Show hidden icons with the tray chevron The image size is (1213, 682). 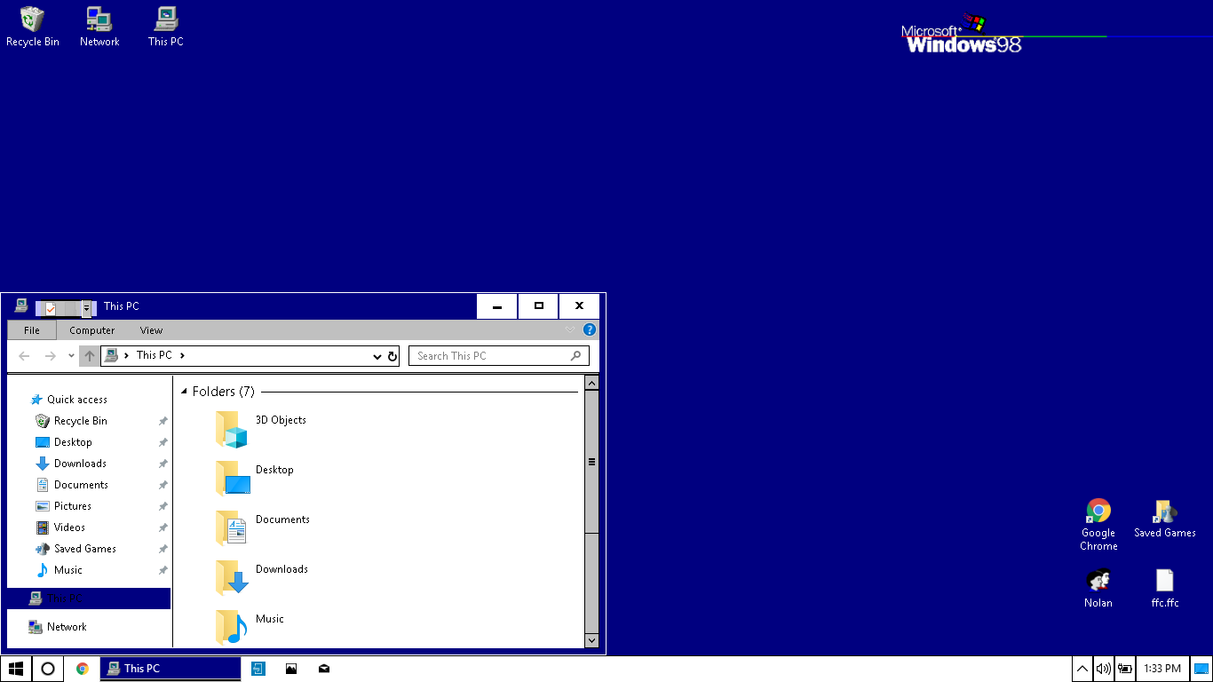pyautogui.click(x=1082, y=668)
